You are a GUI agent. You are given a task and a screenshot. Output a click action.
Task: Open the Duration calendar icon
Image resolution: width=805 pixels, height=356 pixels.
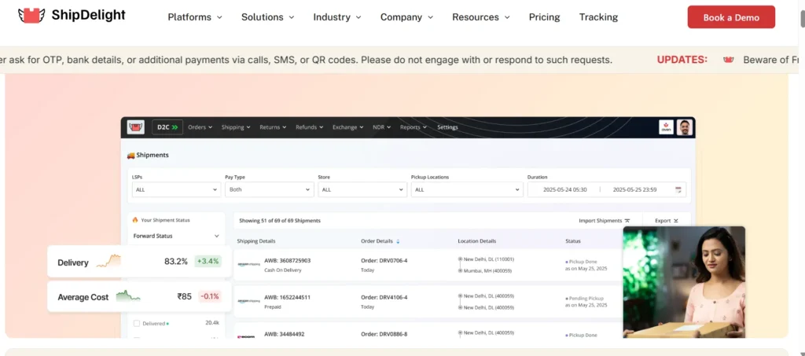(678, 190)
